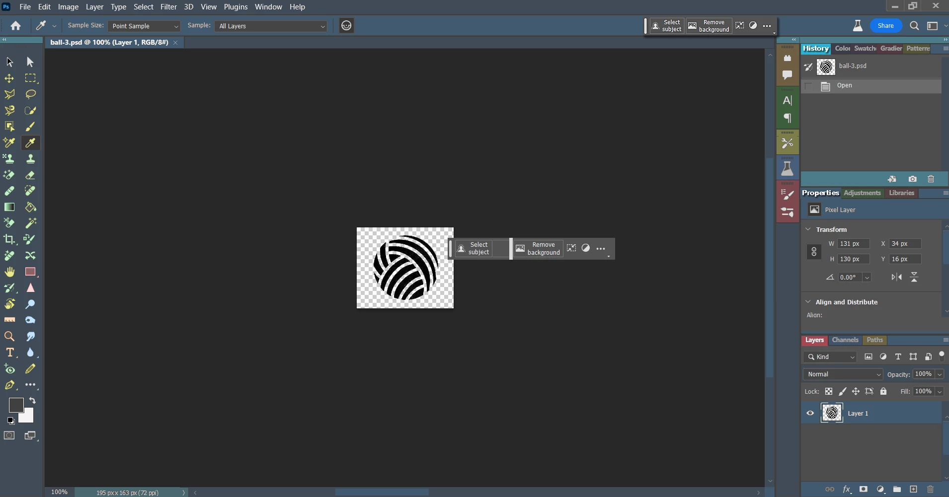Swap foreground and background colors
The height and width of the screenshot is (497, 949).
(x=32, y=401)
